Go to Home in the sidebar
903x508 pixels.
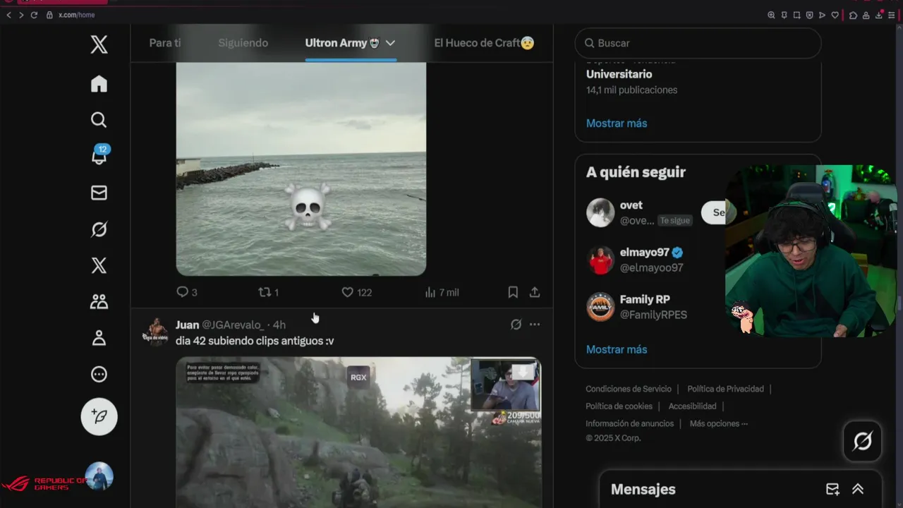pos(99,84)
